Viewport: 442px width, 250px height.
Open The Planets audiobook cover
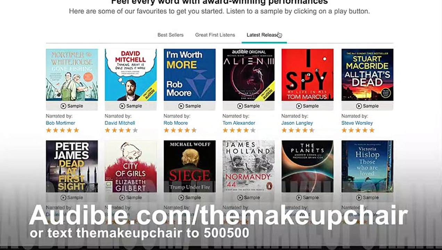pos(307,166)
